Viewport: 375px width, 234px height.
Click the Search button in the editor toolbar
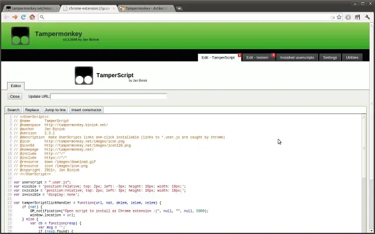13,110
